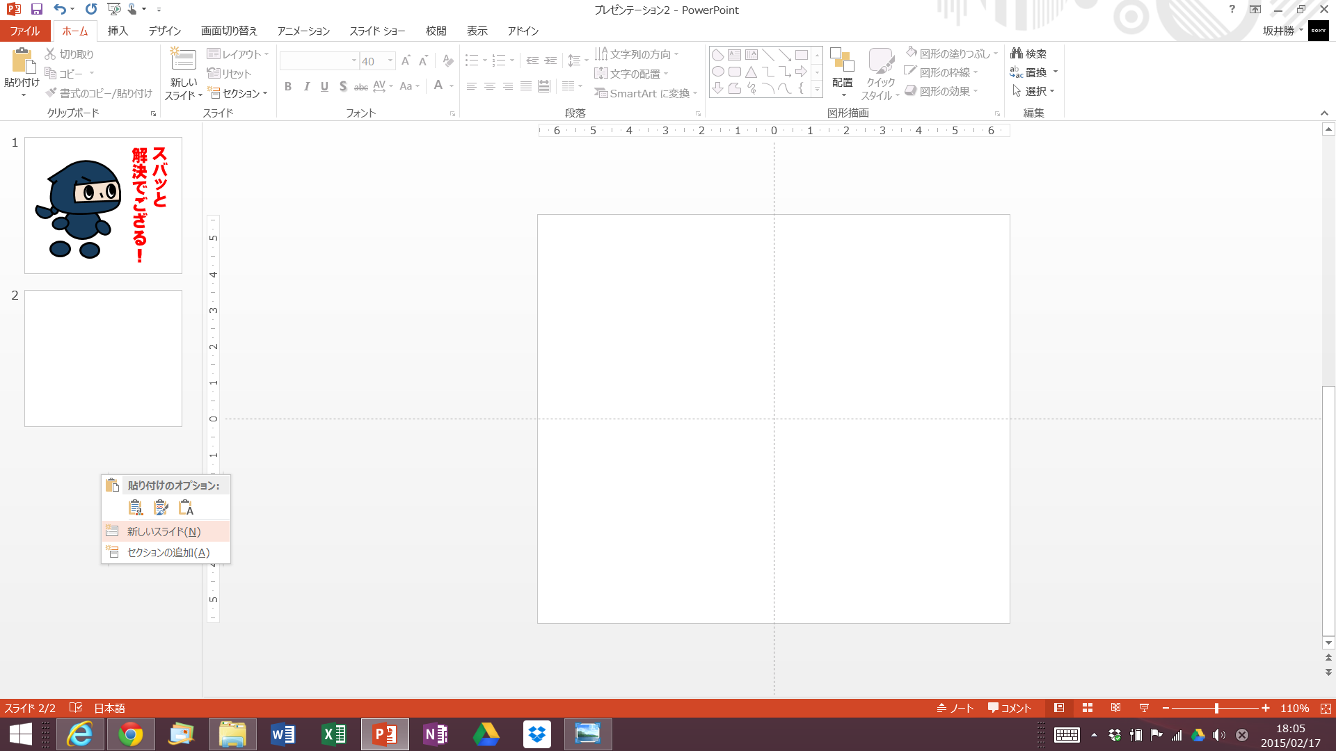Toggle Text Shadow formatting
Viewport: 1336px width, 751px height.
click(343, 86)
